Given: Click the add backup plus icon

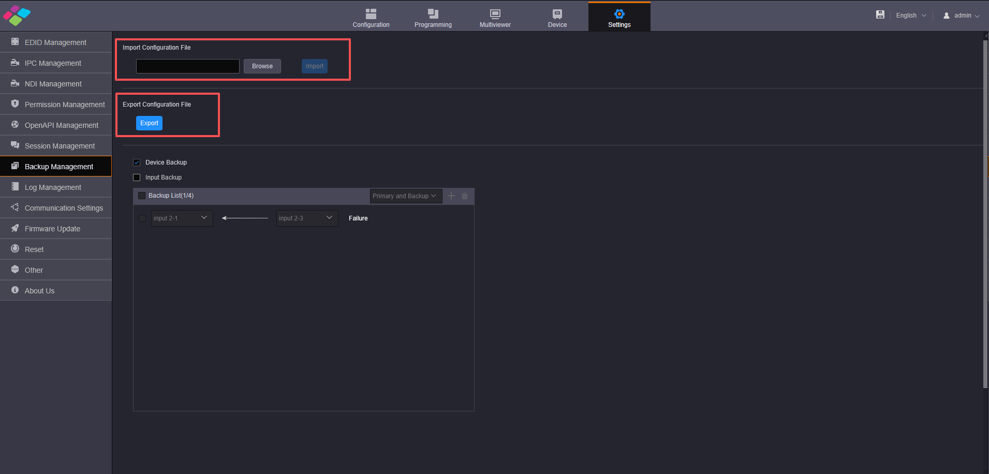Looking at the screenshot, I should tap(451, 196).
